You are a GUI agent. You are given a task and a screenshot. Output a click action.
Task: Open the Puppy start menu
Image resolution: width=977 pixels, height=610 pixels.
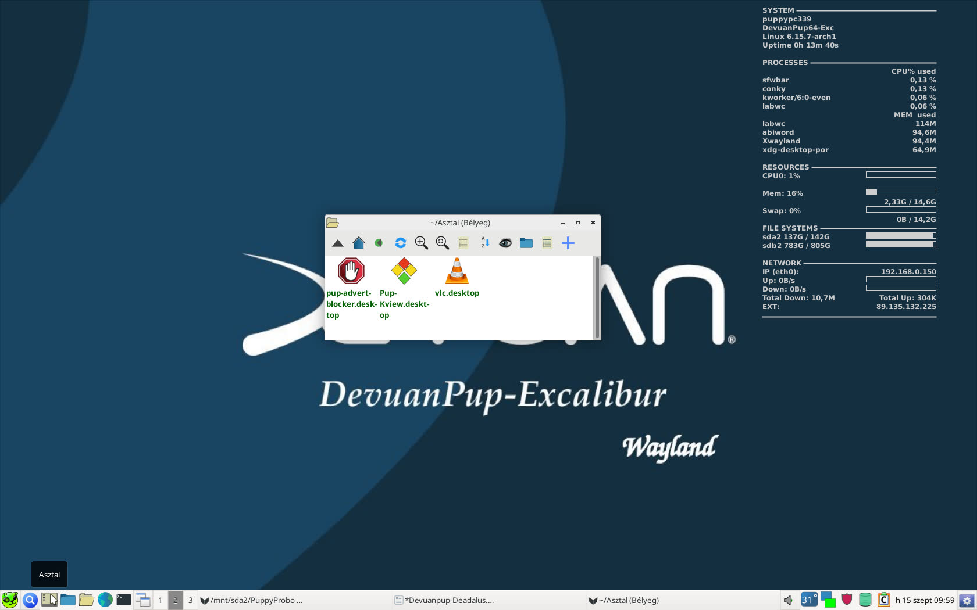pos(10,600)
